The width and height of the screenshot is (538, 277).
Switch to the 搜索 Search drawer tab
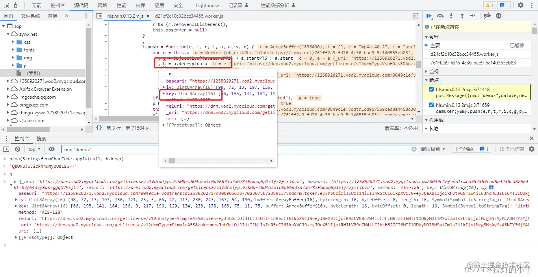[x=41, y=138]
